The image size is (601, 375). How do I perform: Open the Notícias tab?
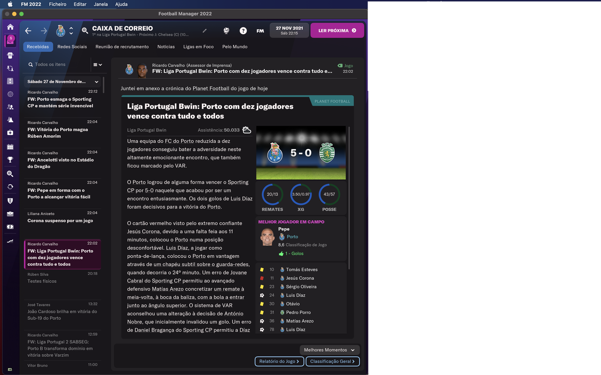point(166,47)
